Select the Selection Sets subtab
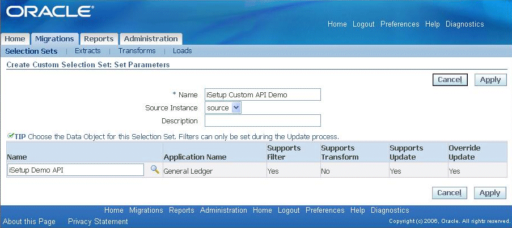Screen dimensions: 512x228 31,51
